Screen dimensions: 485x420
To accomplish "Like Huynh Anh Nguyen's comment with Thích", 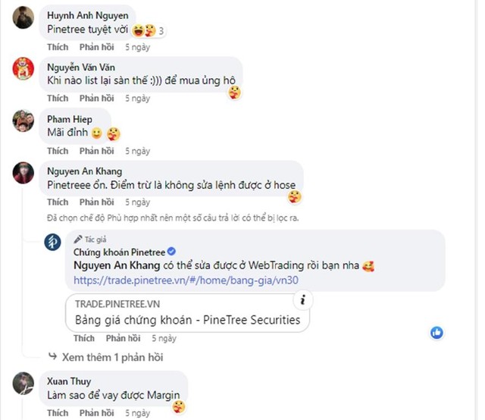I will coord(58,47).
